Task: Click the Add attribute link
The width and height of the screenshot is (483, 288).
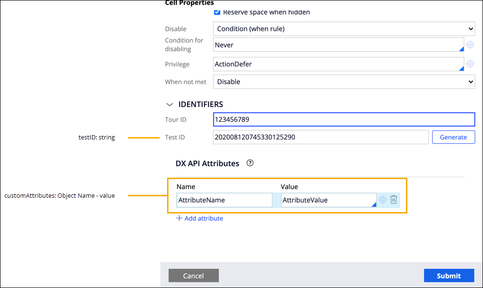Action: 203,218
